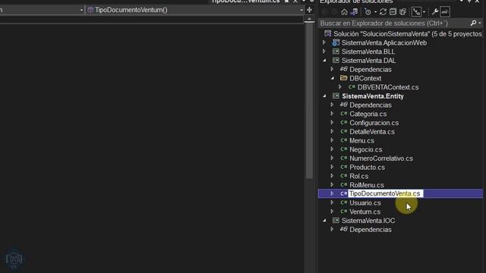Collapse the SistemaVenta.IOC project
The width and height of the screenshot is (486, 273).
(324, 221)
